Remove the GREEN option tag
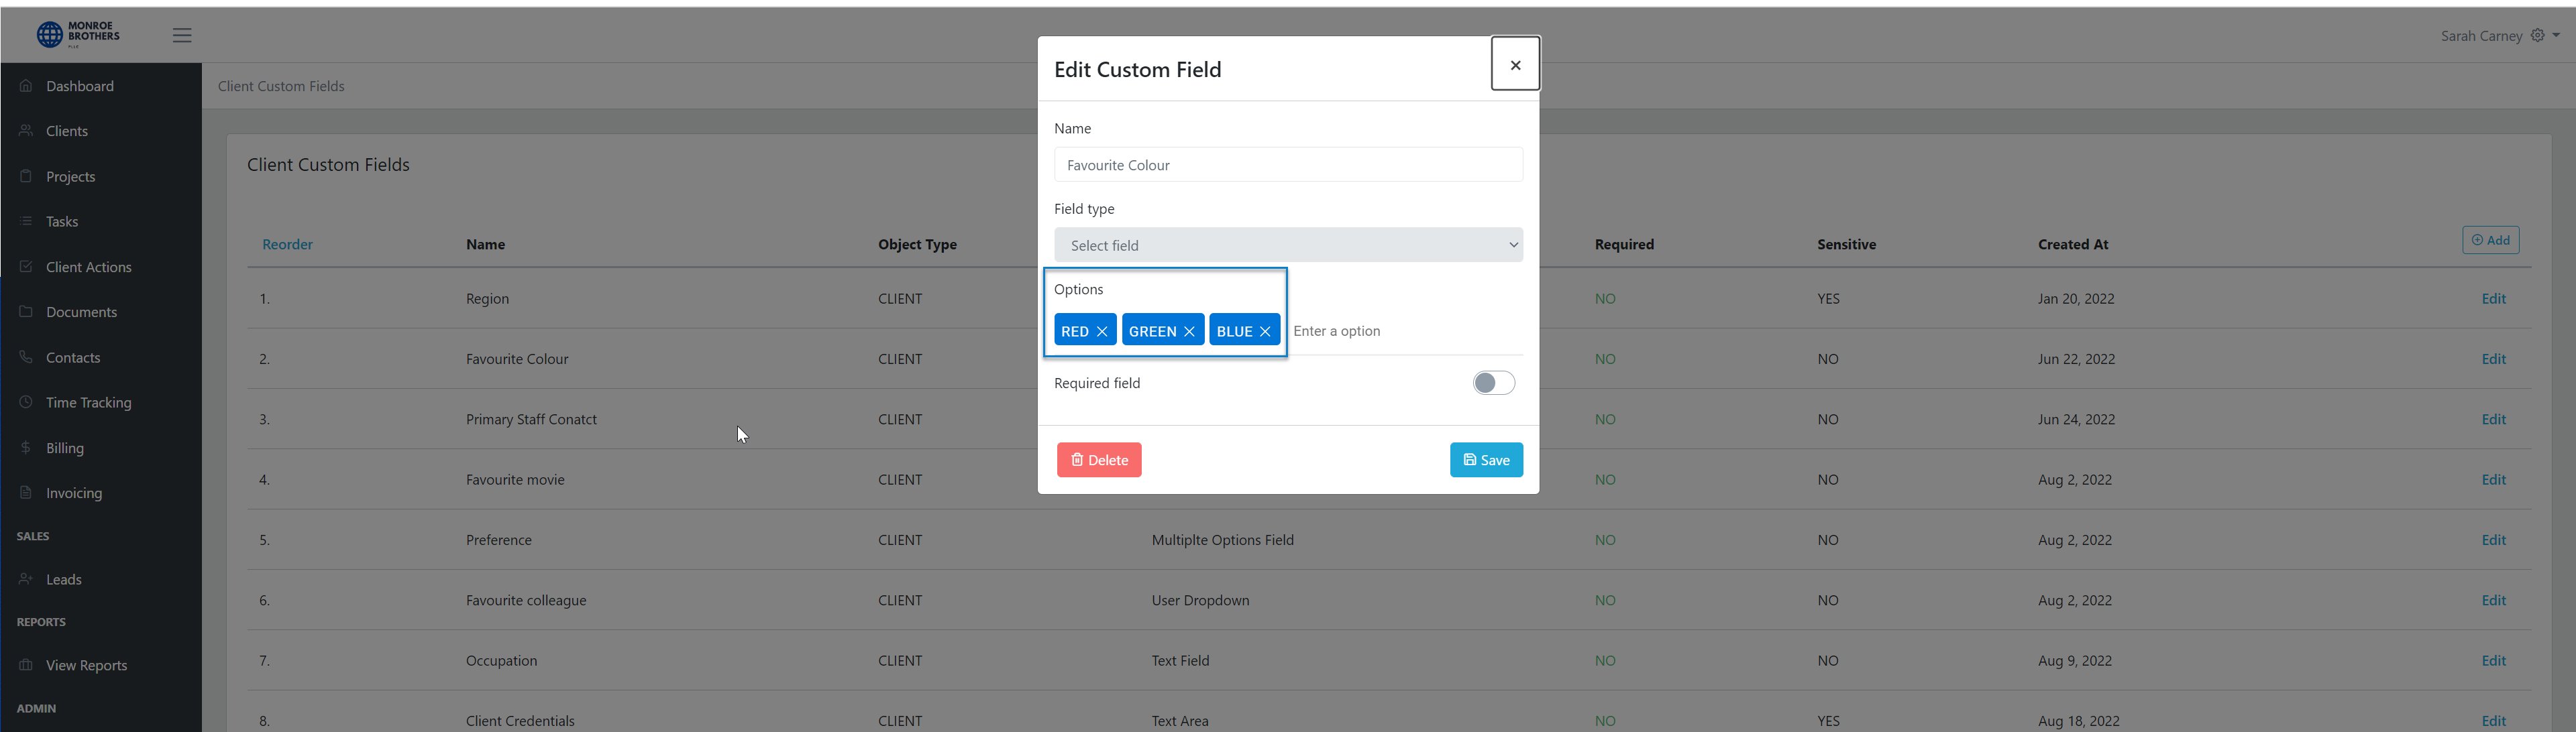Viewport: 2576px width, 732px height. click(x=1190, y=330)
